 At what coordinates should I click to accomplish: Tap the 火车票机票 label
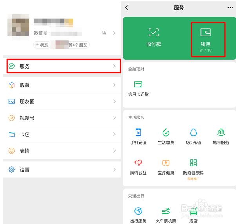coord(166,221)
